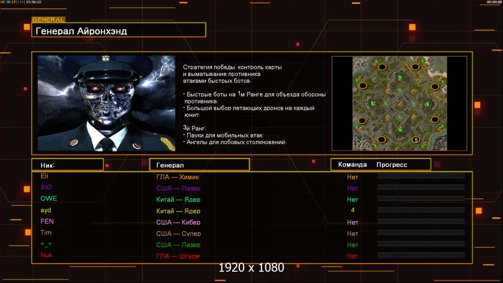Click Eli's general ГЛА — Химик
Image resolution: width=503 pixels, height=283 pixels.
click(178, 177)
